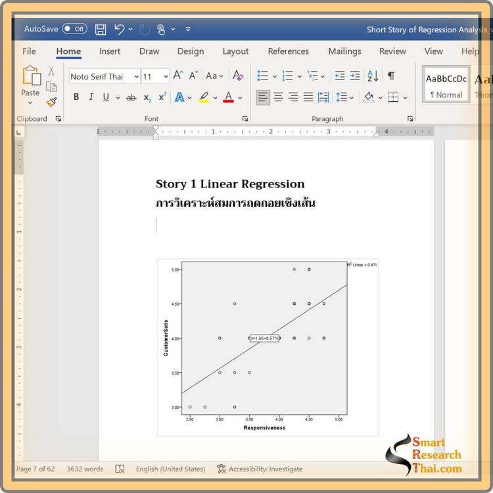This screenshot has width=493, height=493.
Task: Open the font color dropdown arrow
Action: [240, 98]
